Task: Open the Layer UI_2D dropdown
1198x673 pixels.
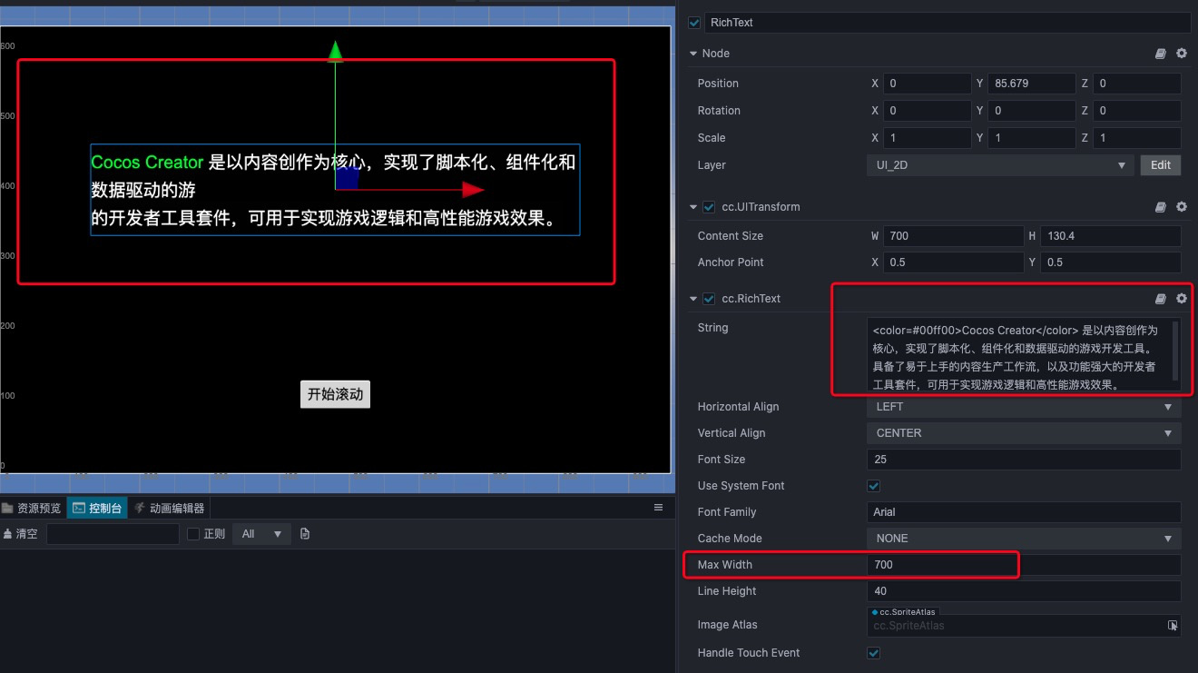Action: tap(1000, 165)
